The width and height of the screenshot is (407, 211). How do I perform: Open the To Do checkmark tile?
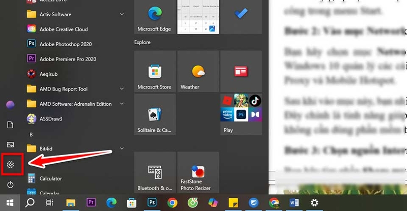[241, 17]
